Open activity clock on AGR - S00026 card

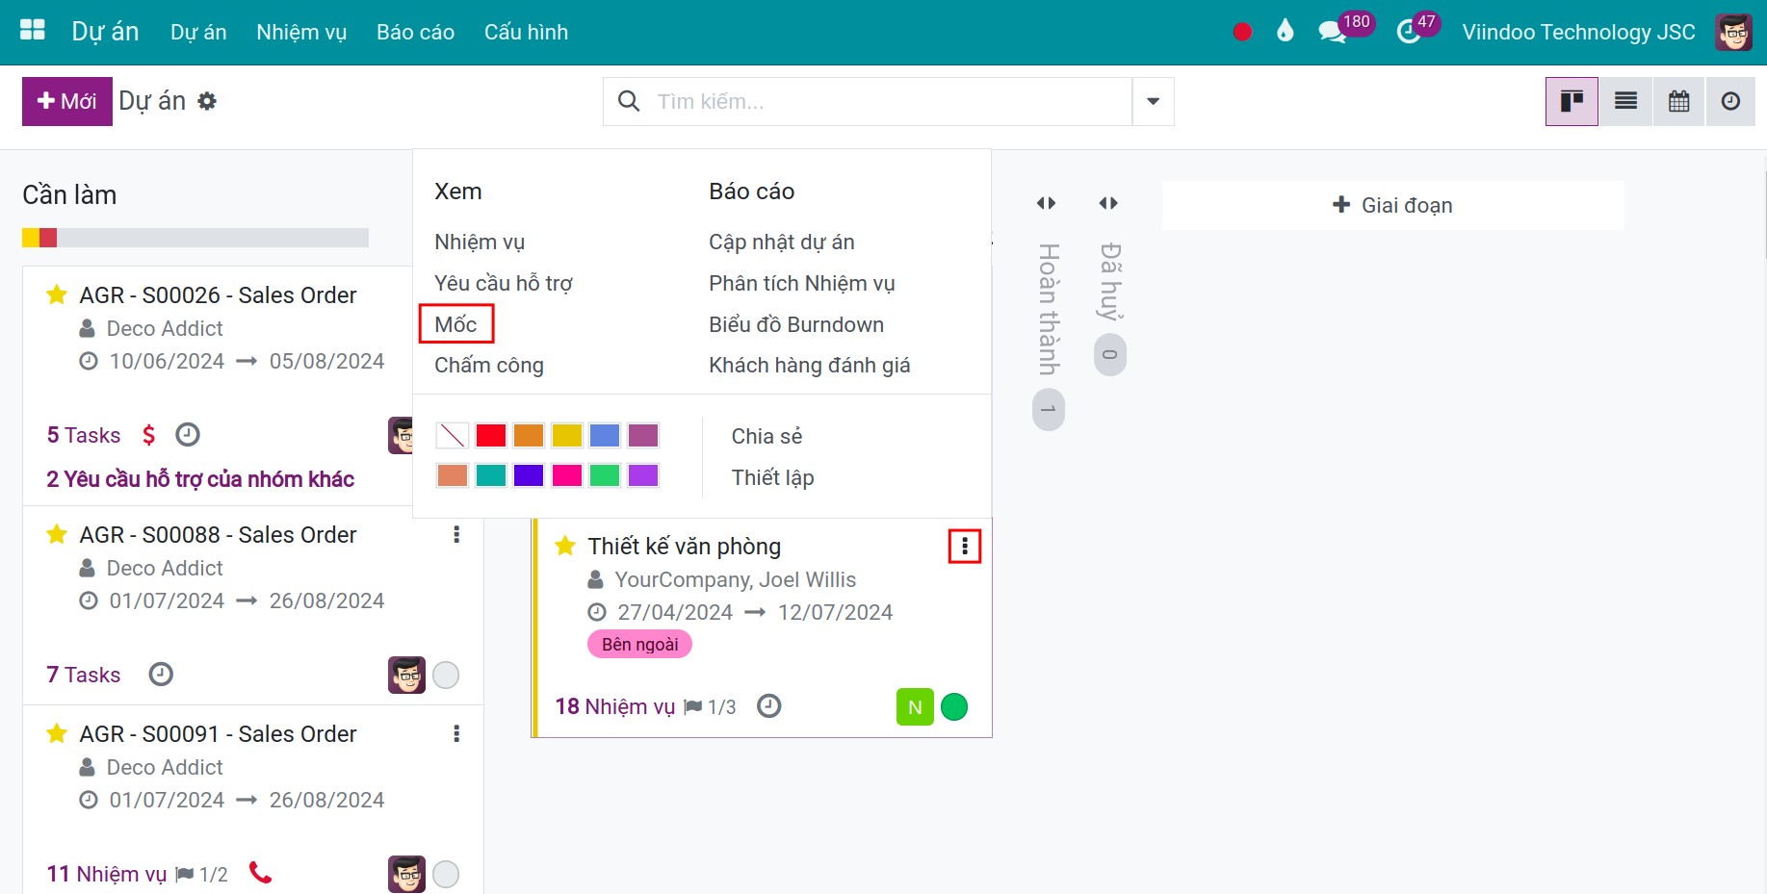188,435
